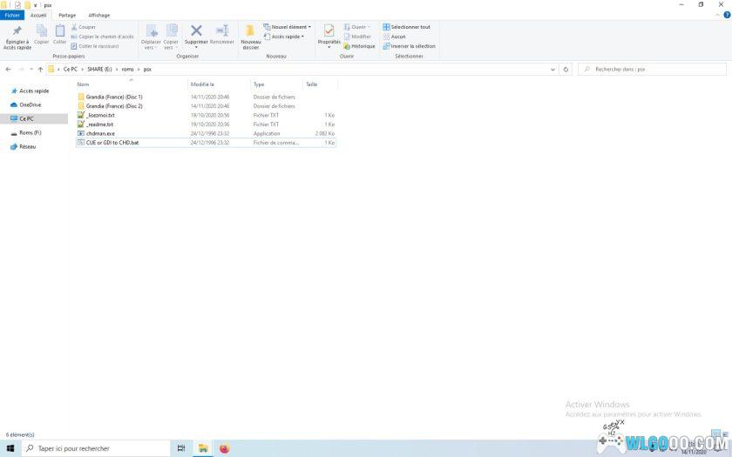Click the Supprimer delete X icon
This screenshot has height=457, width=732.
tap(196, 31)
